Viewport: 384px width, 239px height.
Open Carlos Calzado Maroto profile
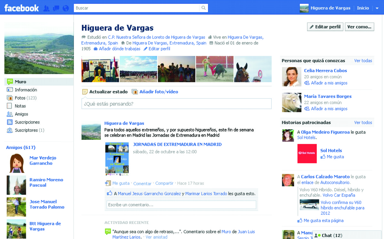[325, 177]
